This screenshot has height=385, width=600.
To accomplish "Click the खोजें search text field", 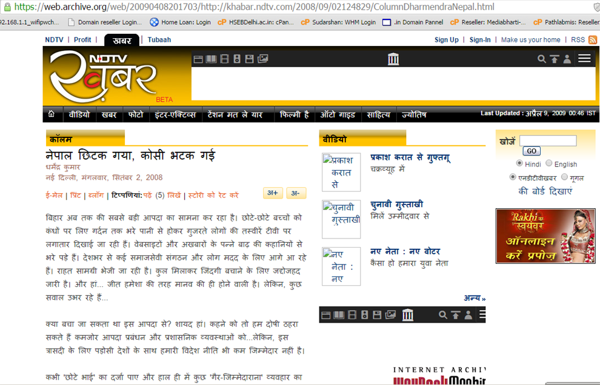I will click(x=547, y=140).
